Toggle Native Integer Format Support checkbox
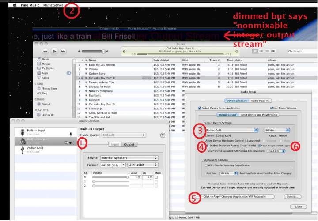 click(259, 146)
